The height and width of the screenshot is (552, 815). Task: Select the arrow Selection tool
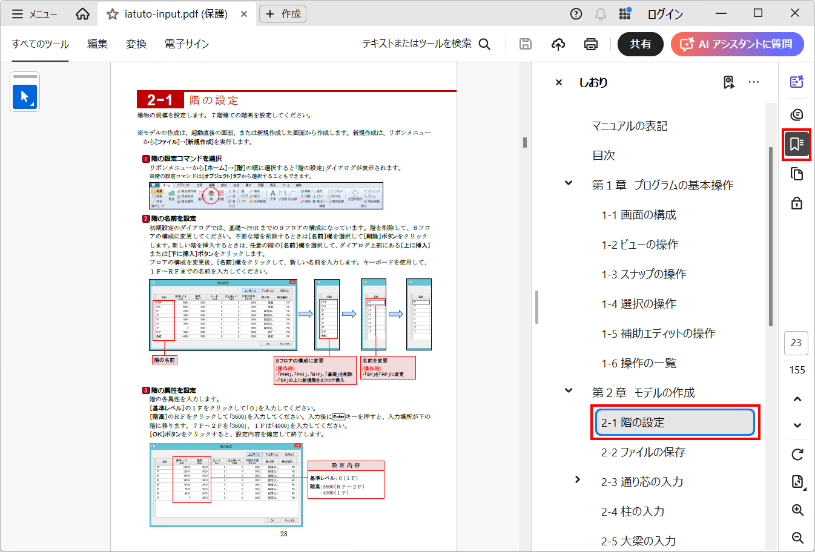(25, 96)
